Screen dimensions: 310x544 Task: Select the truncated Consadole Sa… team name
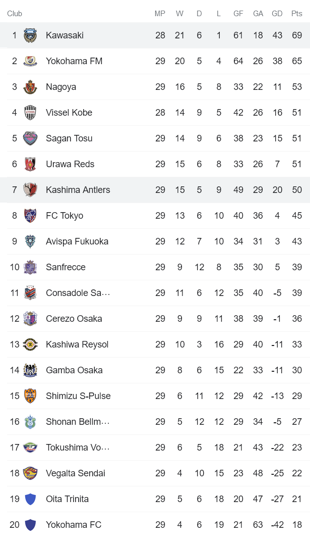(78, 293)
